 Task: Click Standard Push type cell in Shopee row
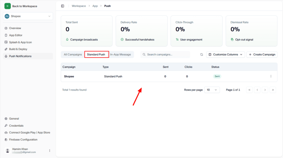[x=113, y=77]
